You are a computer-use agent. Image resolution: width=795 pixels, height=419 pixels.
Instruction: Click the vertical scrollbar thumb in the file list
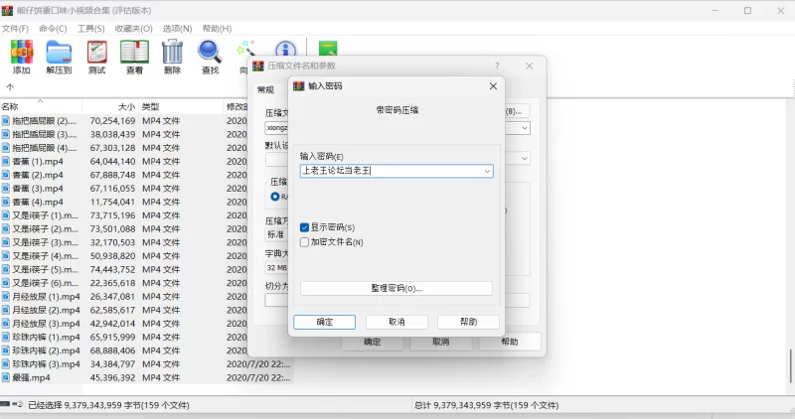790,365
